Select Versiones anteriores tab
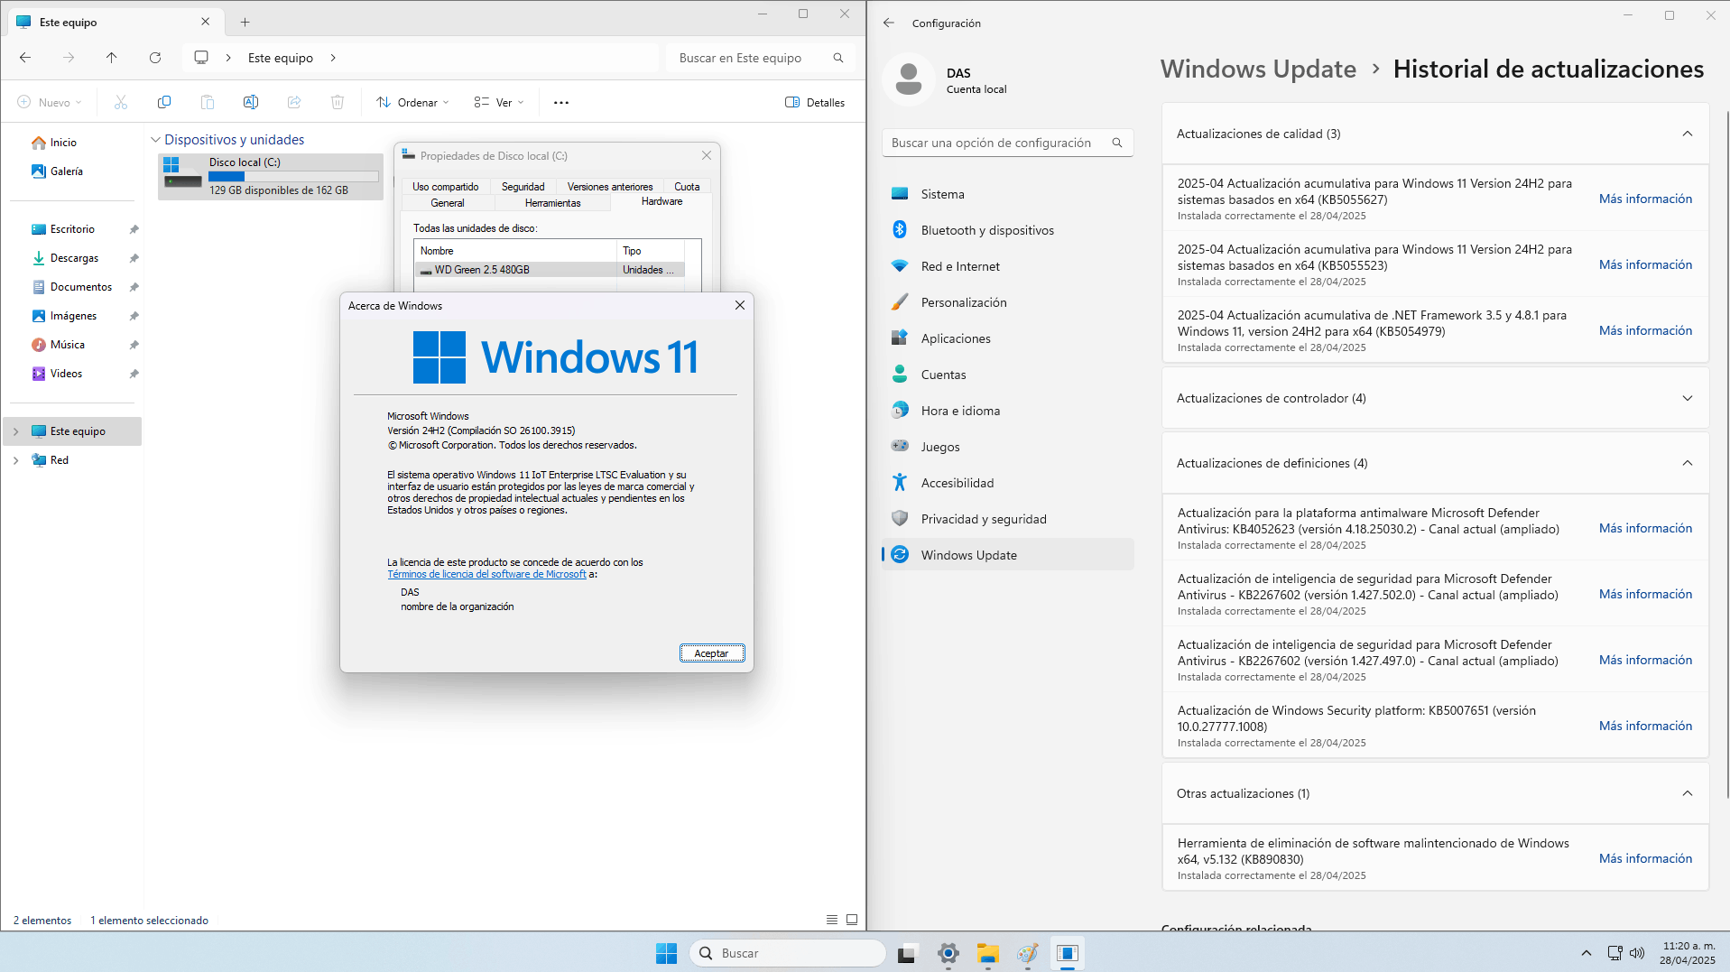The height and width of the screenshot is (972, 1730). tap(610, 187)
